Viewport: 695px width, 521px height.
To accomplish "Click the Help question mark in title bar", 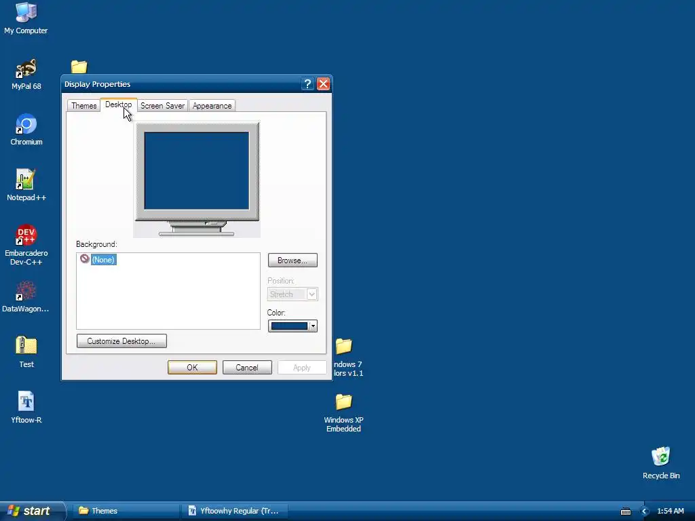I will click(x=307, y=83).
